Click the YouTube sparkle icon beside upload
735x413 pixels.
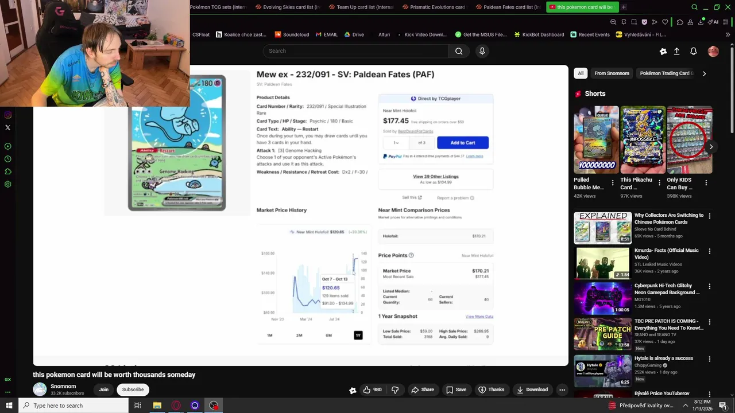(x=663, y=51)
